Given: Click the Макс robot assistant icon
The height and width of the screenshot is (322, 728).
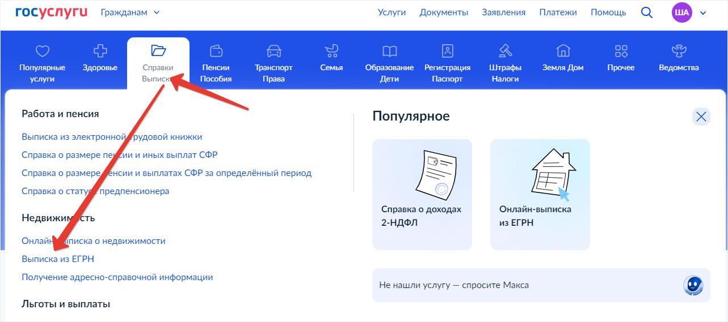Looking at the screenshot, I should point(693,285).
